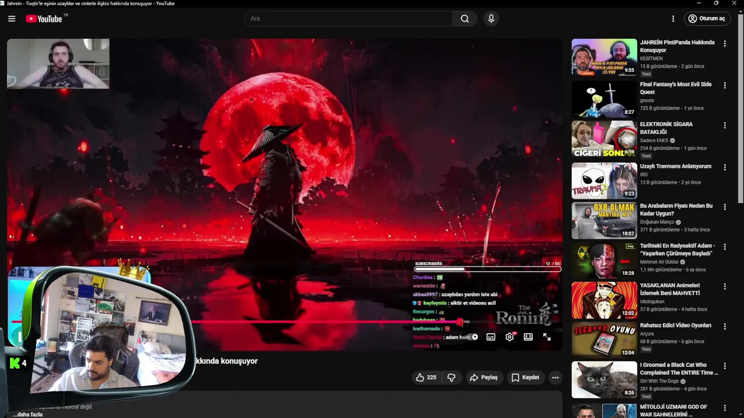Switch to theater mode
Image resolution: width=744 pixels, height=418 pixels.
point(528,337)
